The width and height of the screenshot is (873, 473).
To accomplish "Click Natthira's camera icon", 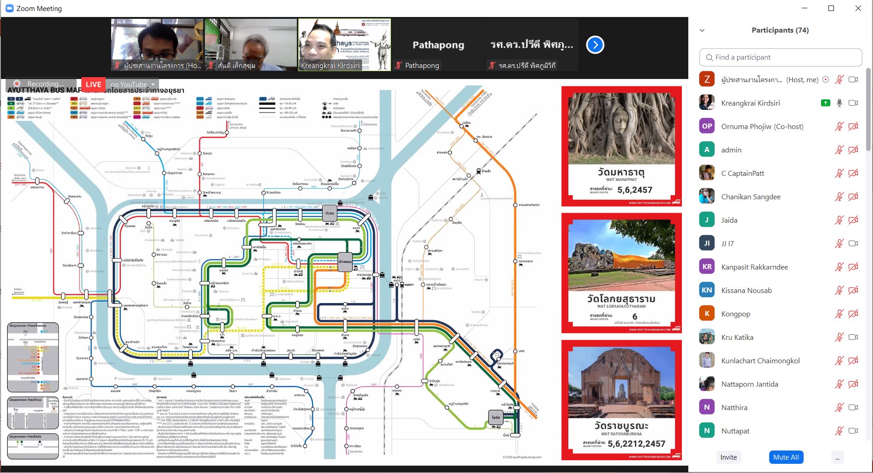I will point(853,407).
